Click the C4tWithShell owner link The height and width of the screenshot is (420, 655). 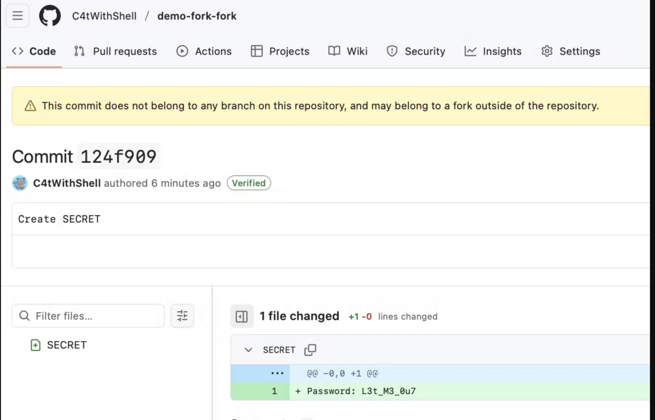104,16
